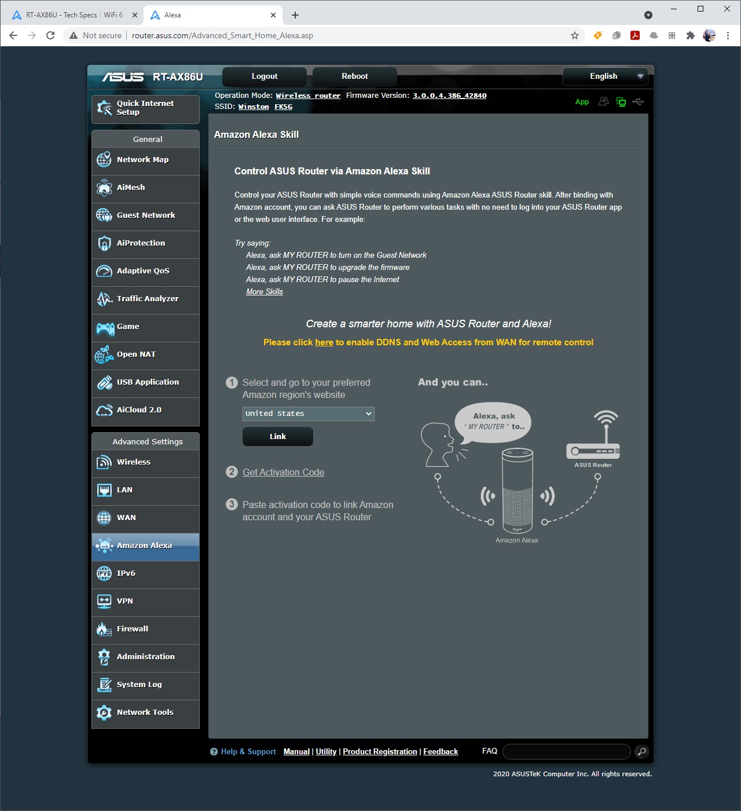Expand the Amazon region dropdown
The image size is (741, 811).
(x=308, y=414)
